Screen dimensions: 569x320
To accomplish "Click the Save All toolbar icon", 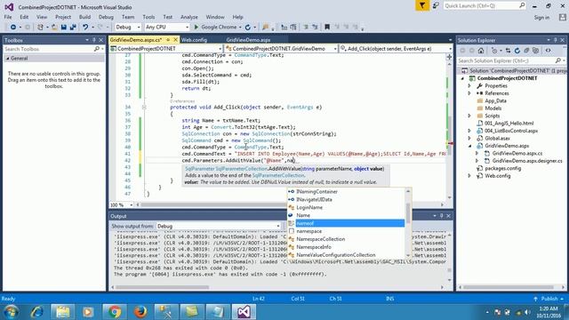I will (x=73, y=28).
